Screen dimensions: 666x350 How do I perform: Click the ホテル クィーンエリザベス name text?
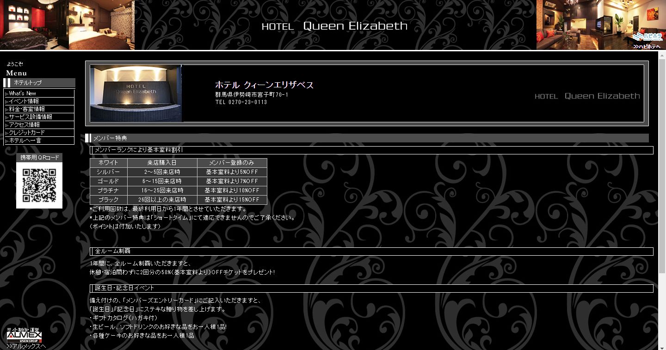(264, 85)
